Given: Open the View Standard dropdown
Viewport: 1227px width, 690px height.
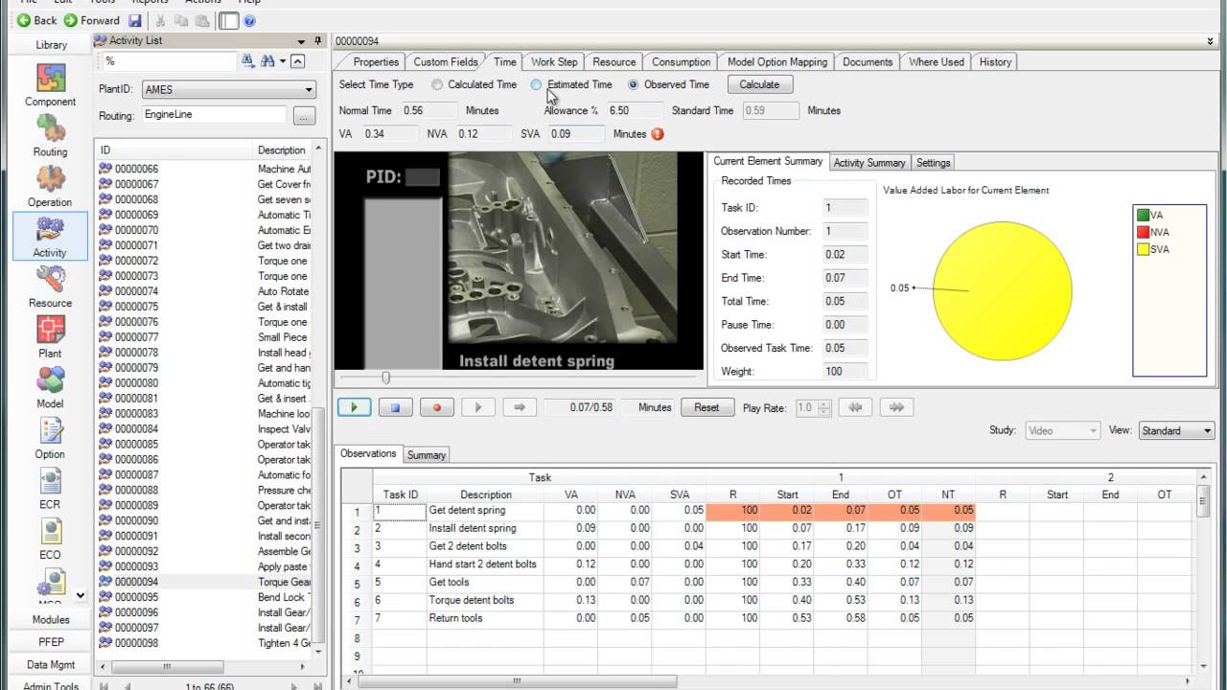Looking at the screenshot, I should 1207,431.
